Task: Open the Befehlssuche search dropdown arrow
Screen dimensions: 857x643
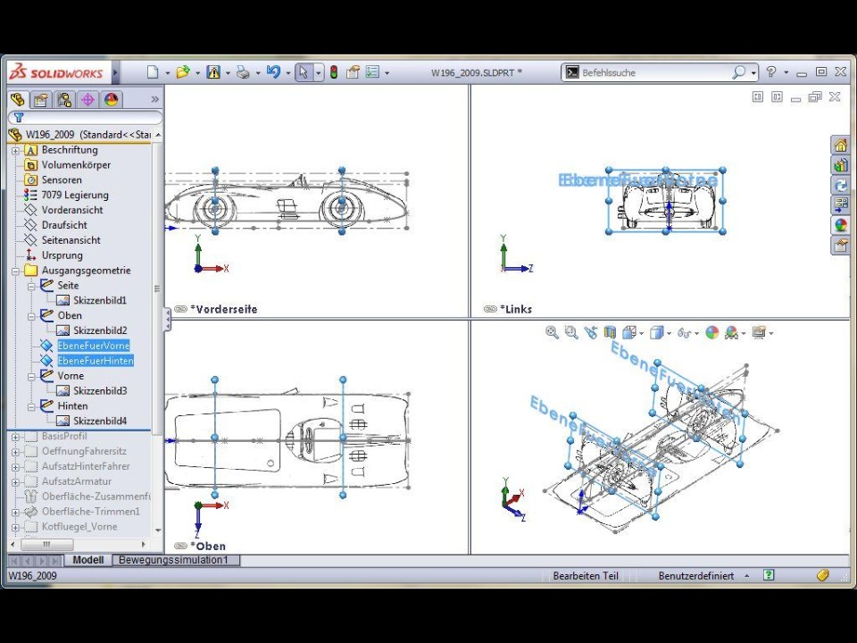Action: point(753,72)
